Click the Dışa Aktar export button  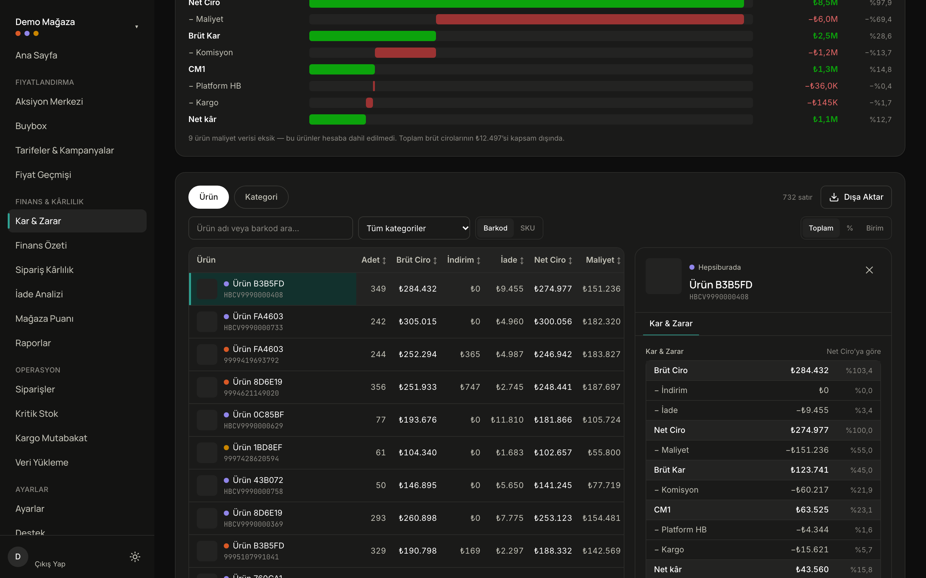tap(856, 197)
